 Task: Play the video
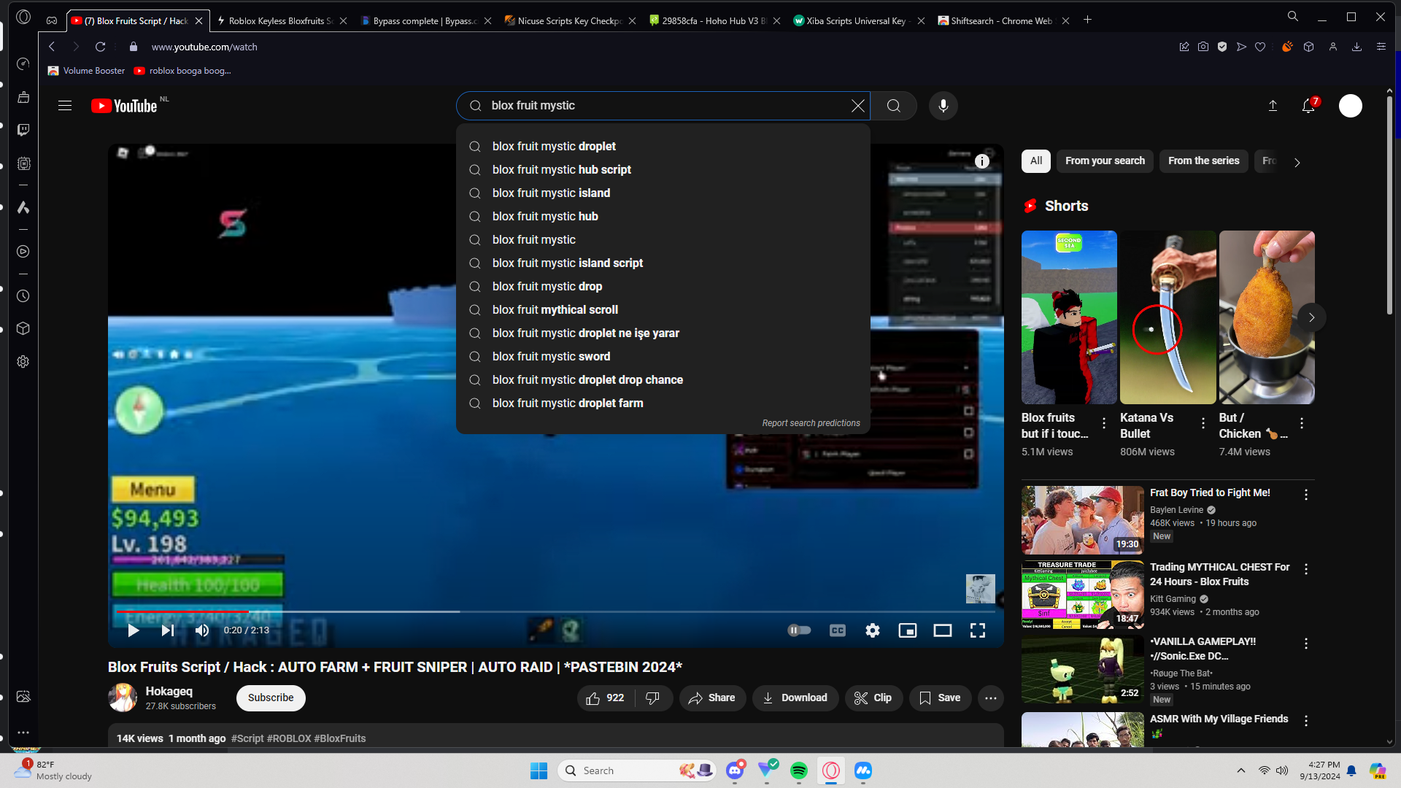coord(133,630)
